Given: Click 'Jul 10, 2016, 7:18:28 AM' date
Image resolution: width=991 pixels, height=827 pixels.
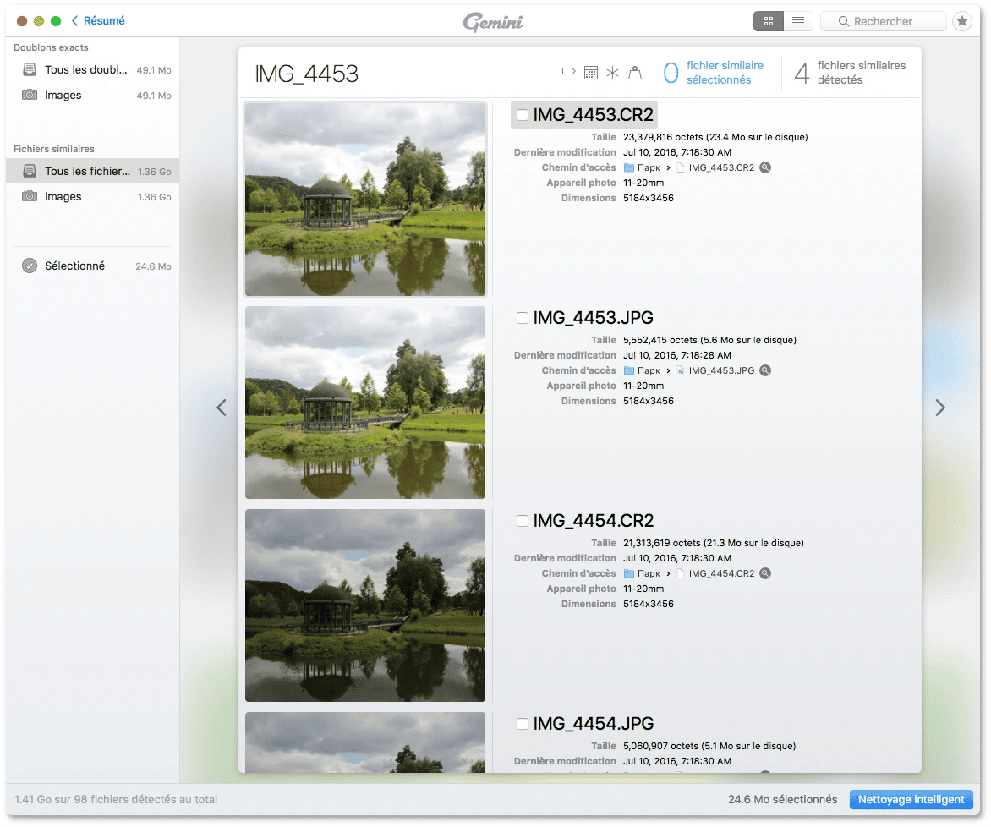Looking at the screenshot, I should tap(677, 355).
